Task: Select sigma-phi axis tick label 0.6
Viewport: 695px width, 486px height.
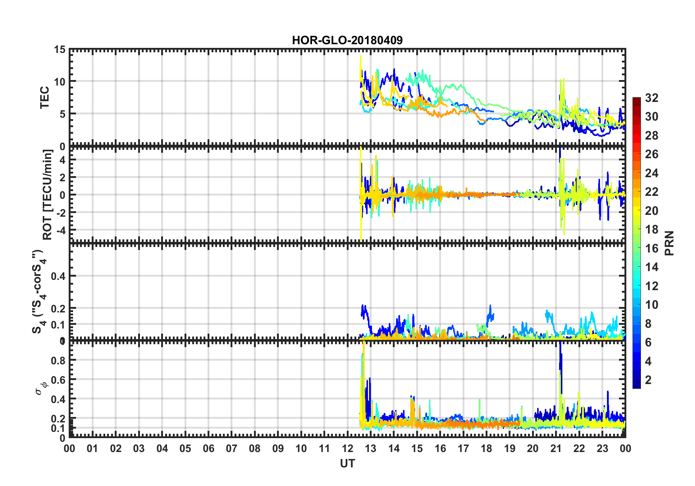Action: [58, 380]
